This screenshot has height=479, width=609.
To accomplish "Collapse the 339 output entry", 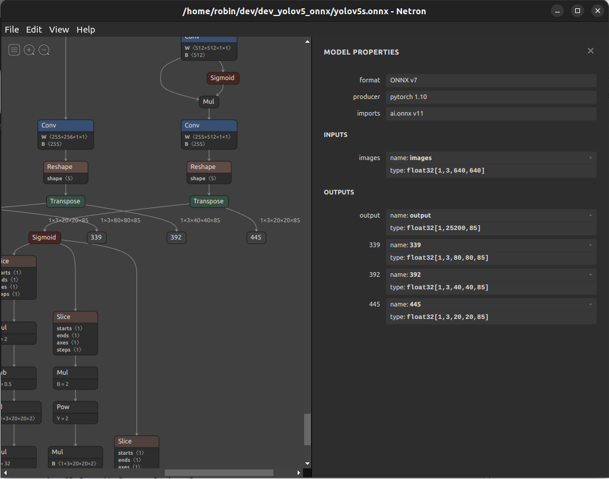I will pyautogui.click(x=591, y=245).
